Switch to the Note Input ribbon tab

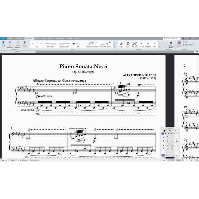19,38
